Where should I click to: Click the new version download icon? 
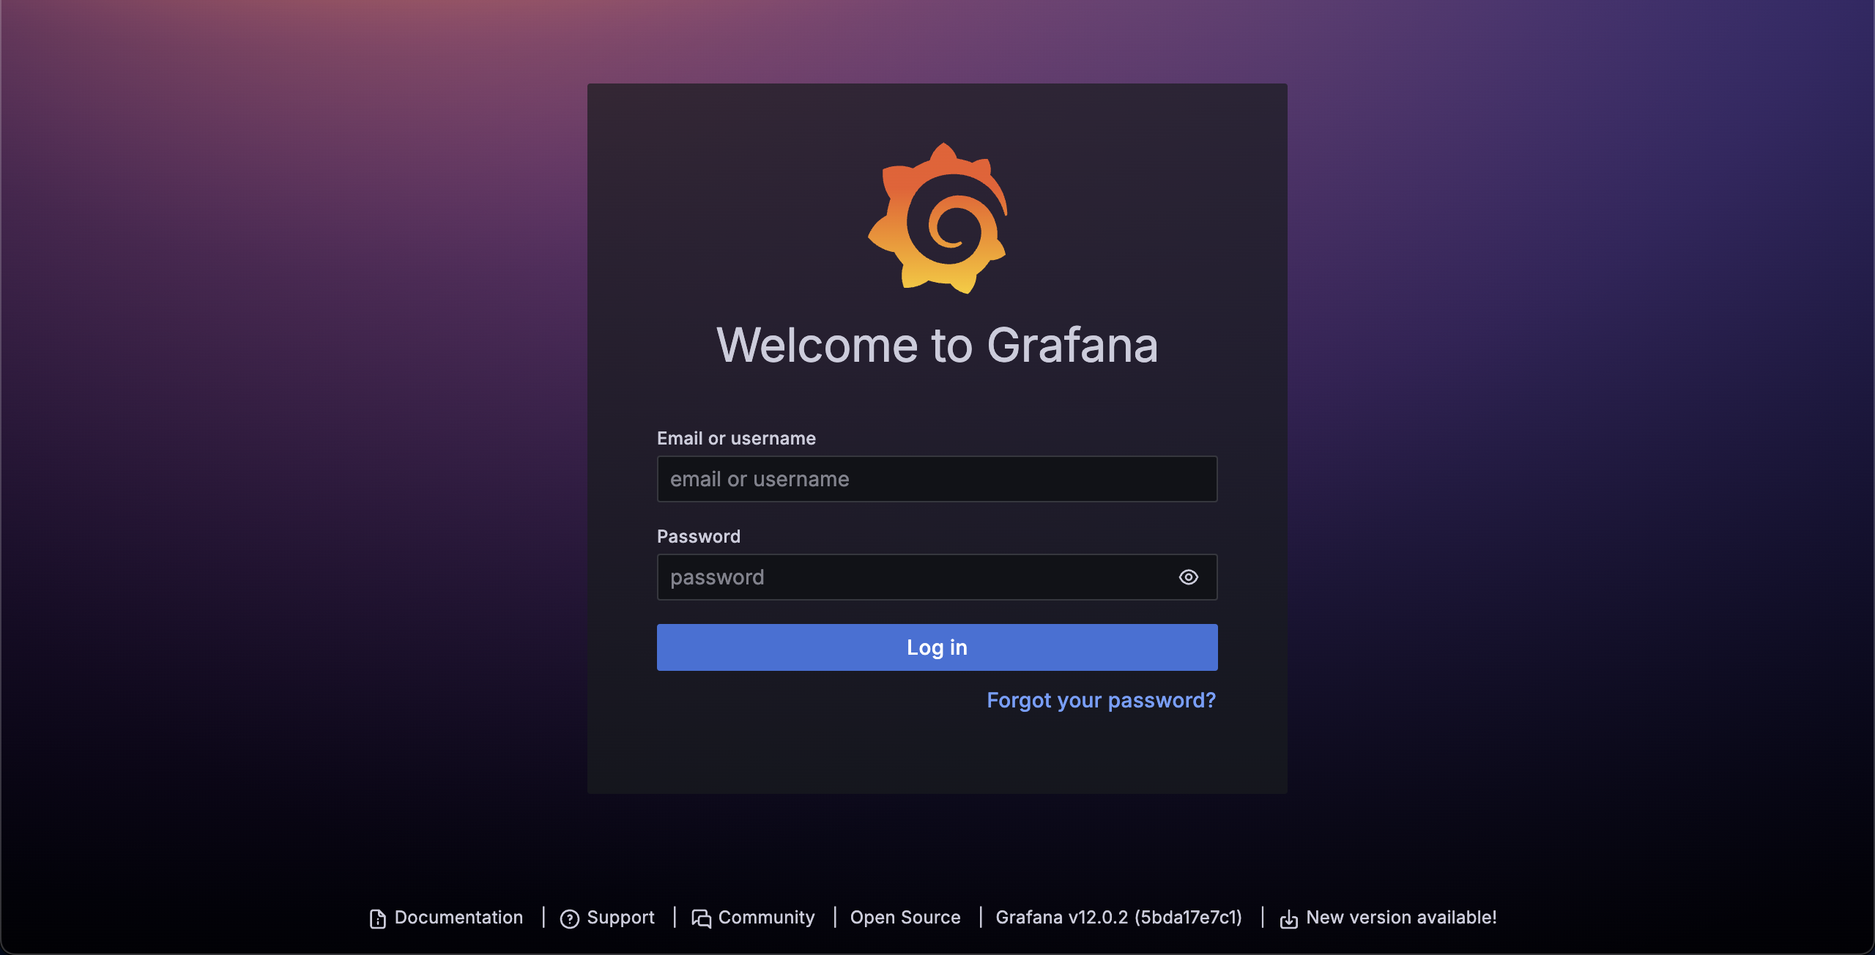[x=1290, y=918]
